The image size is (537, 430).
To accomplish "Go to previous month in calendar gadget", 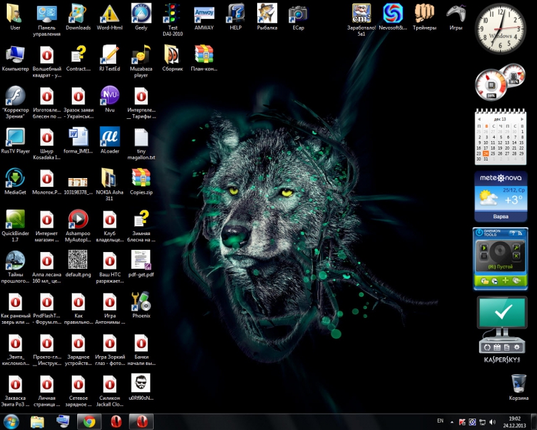I will (479, 119).
